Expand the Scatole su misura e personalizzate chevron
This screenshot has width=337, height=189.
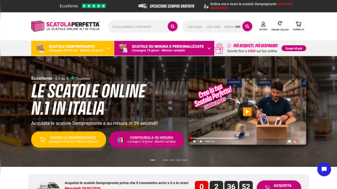(209, 48)
